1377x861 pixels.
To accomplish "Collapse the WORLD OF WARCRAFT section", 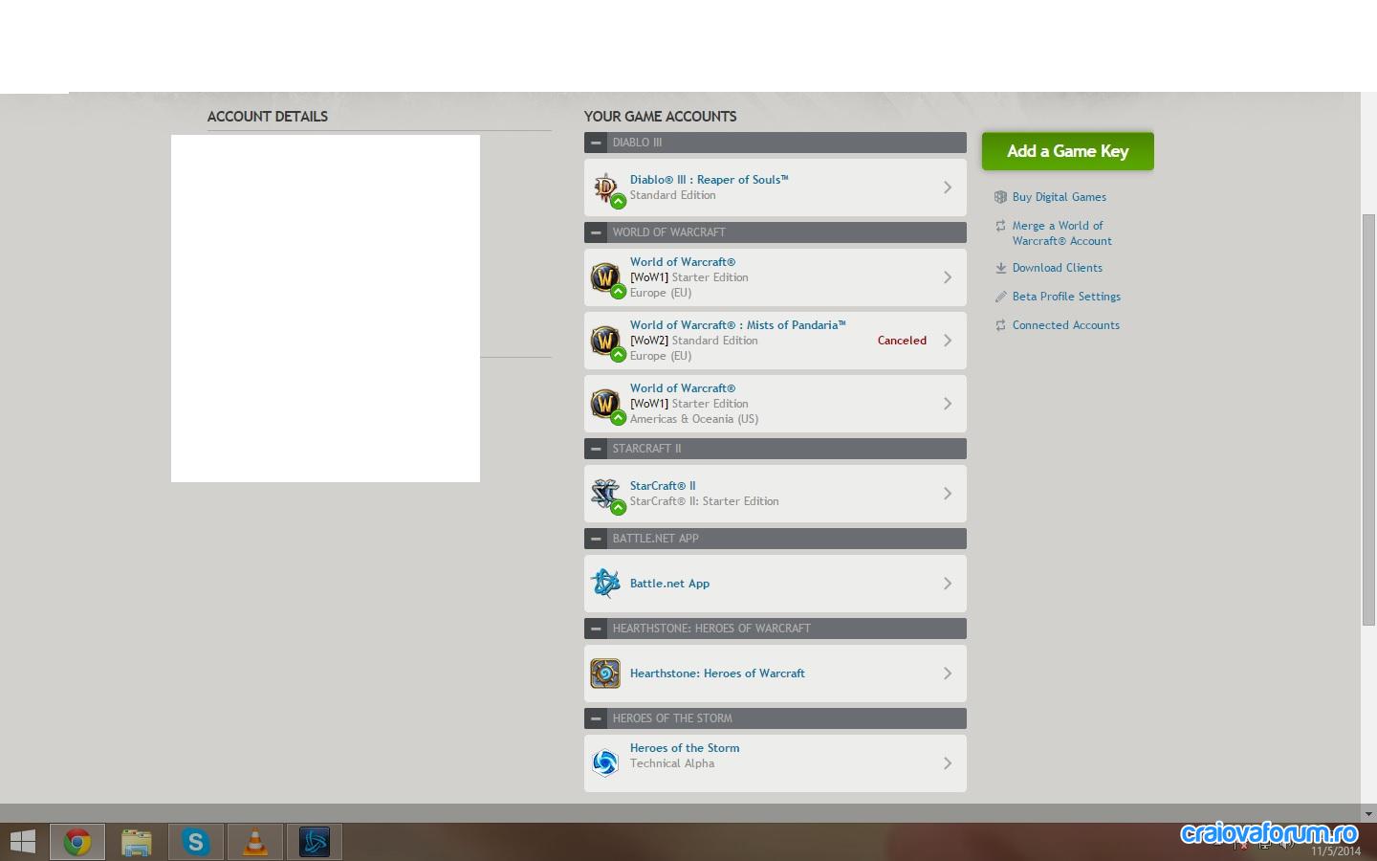I will [596, 232].
